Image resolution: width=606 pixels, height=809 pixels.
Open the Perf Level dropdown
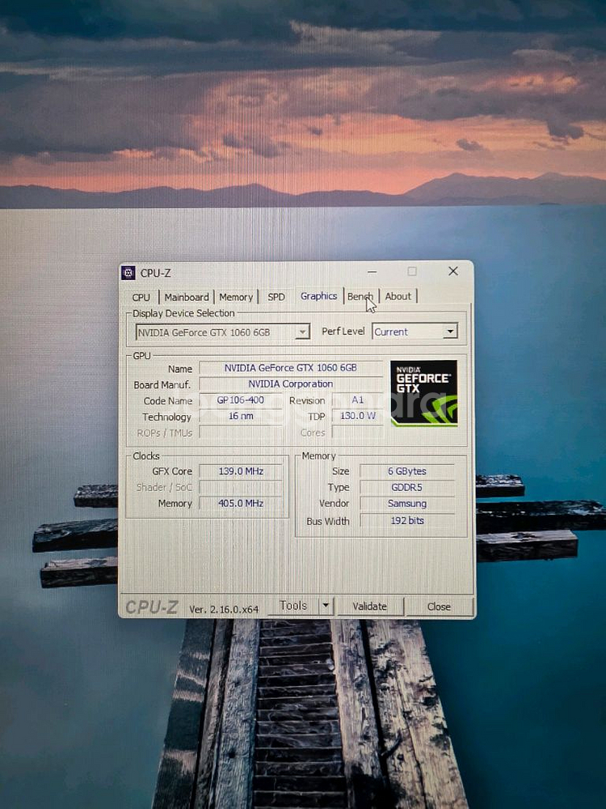tap(450, 332)
